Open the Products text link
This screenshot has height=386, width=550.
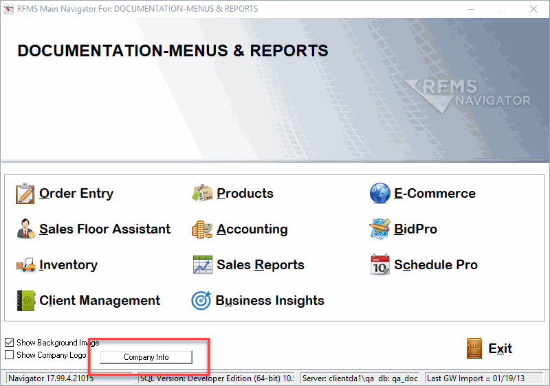[x=245, y=194]
